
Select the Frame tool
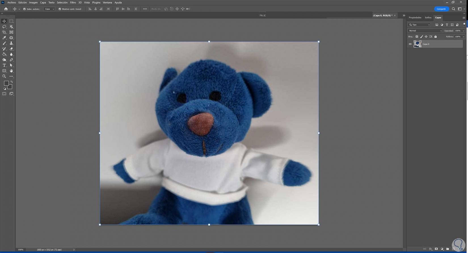pos(11,32)
